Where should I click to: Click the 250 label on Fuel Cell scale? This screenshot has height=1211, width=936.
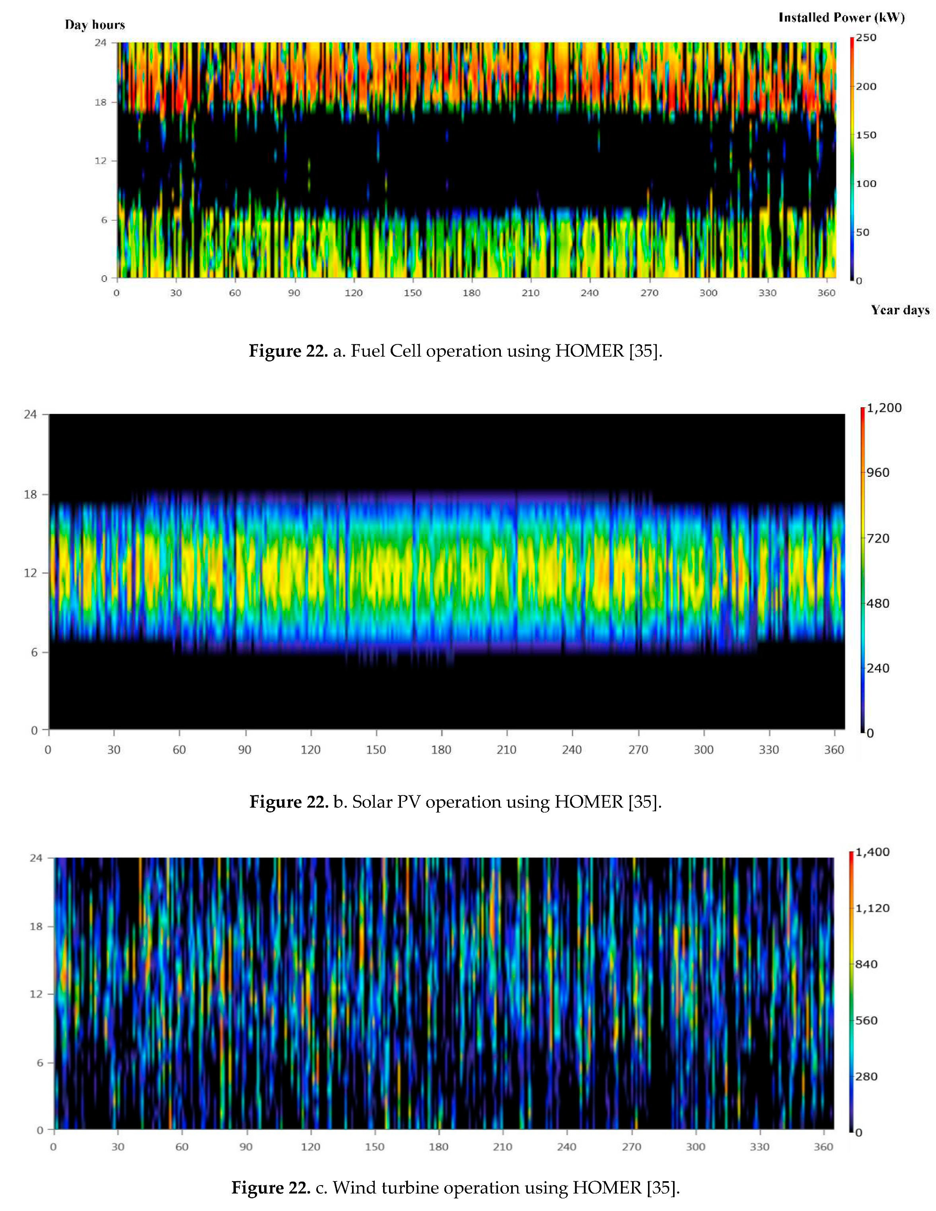click(866, 38)
